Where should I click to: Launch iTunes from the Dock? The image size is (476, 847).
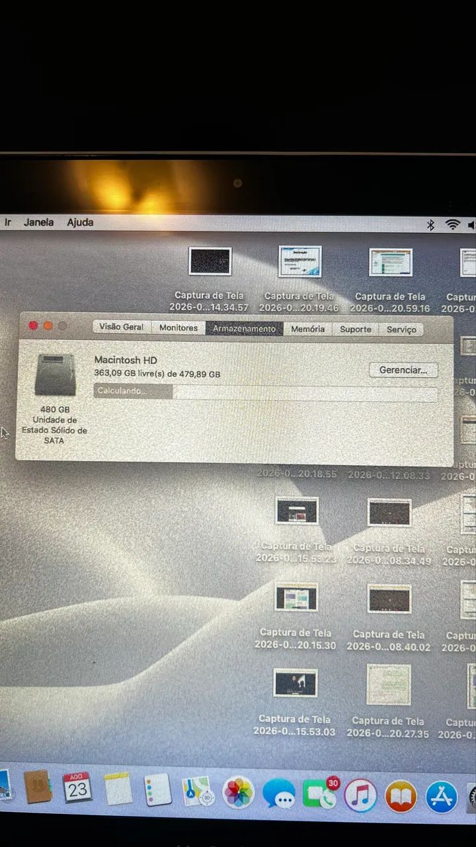(x=360, y=795)
